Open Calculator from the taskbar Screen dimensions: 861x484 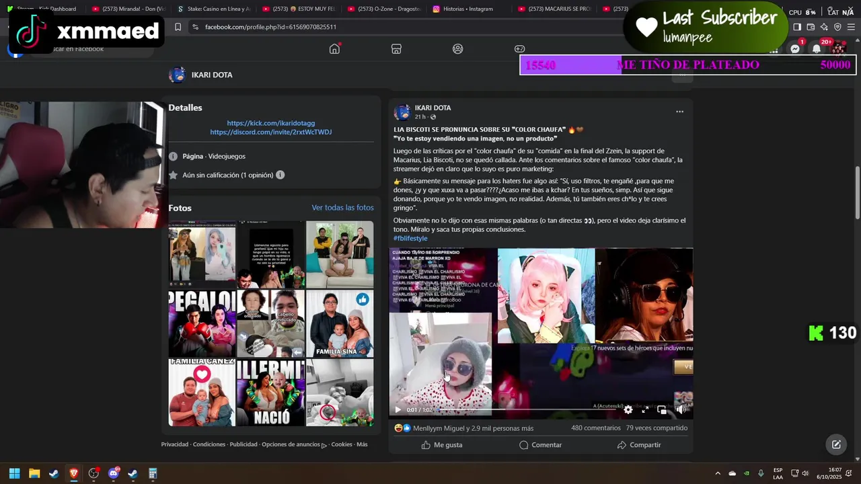click(x=153, y=473)
